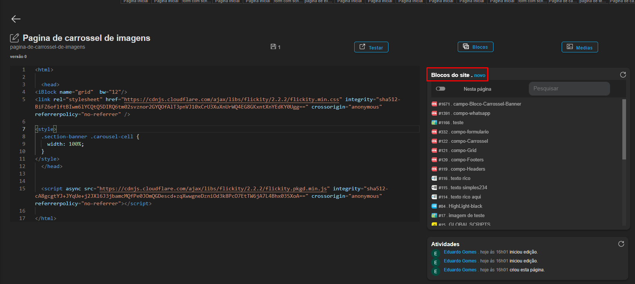Click the CSS icon of block #84
This screenshot has height=284, width=635.
pos(434,206)
